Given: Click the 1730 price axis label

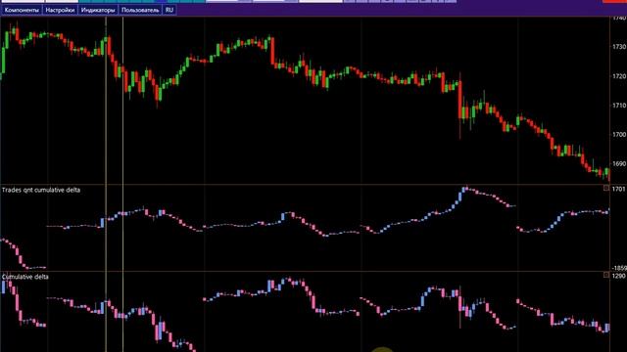Looking at the screenshot, I should pos(619,47).
